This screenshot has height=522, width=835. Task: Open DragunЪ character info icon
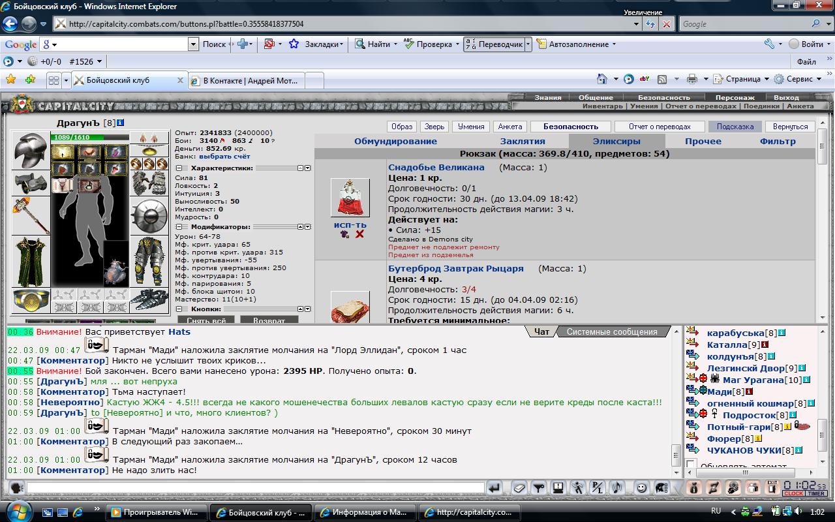[x=121, y=123]
